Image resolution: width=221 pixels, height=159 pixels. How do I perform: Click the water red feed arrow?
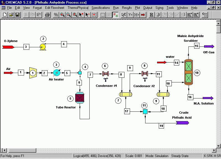162,62
